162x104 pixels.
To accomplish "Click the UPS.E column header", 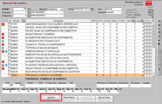I will coord(94,21).
